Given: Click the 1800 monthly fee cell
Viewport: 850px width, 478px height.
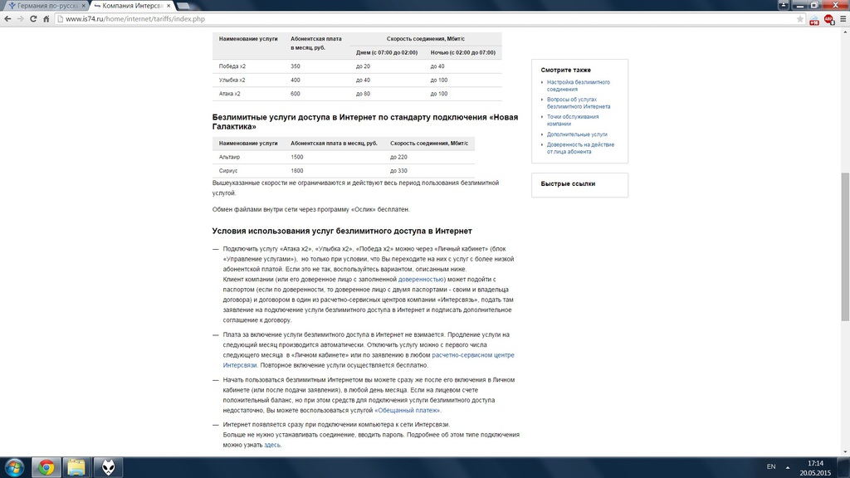Looking at the screenshot, I should [296, 171].
